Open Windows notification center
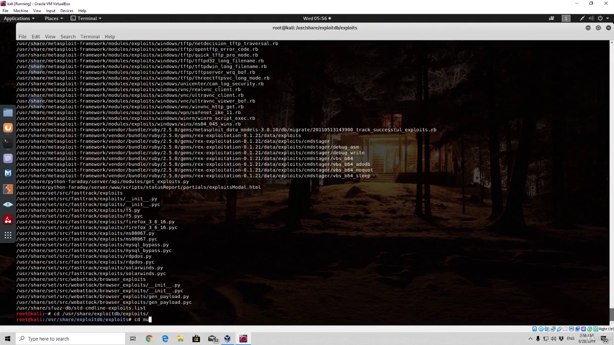Viewport: 614px width, 345px height. click(605, 339)
